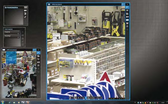
Task: Click the blue live-play arrow in large camera window sidebar
Action: [127, 7]
